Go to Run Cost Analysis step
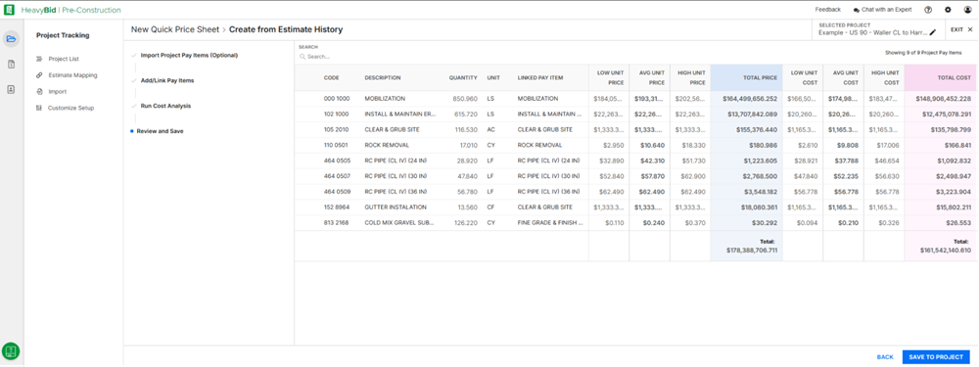 [x=166, y=106]
